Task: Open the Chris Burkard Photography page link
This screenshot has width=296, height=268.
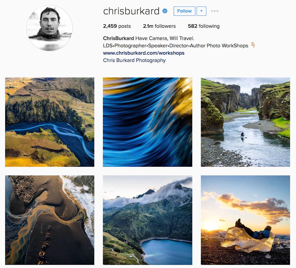Action: tap(134, 60)
